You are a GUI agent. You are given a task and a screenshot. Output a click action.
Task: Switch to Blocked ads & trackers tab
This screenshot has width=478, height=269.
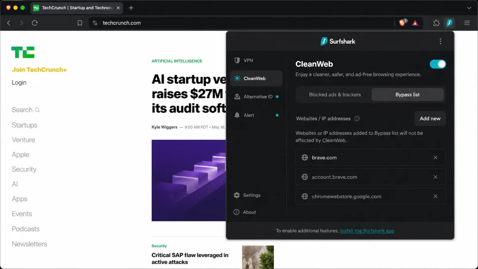click(x=335, y=94)
